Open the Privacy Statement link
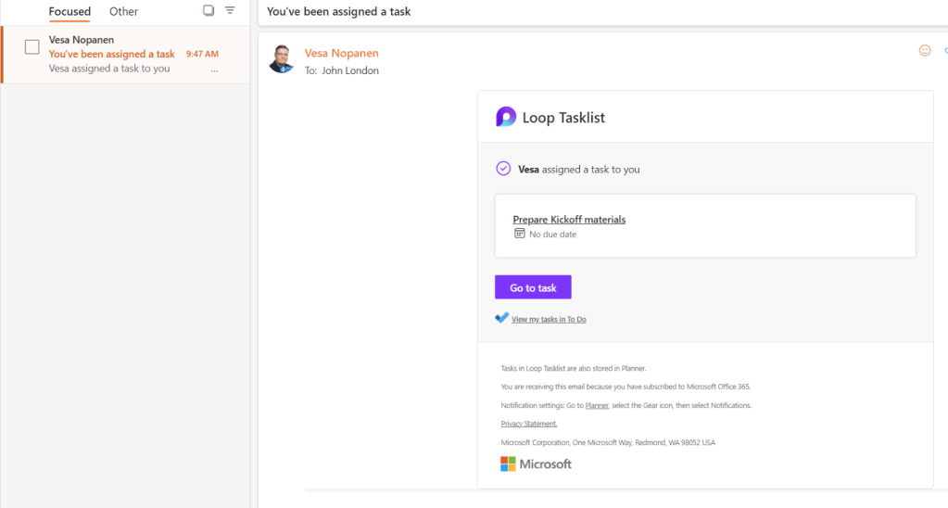This screenshot has height=508, width=948. pos(528,424)
